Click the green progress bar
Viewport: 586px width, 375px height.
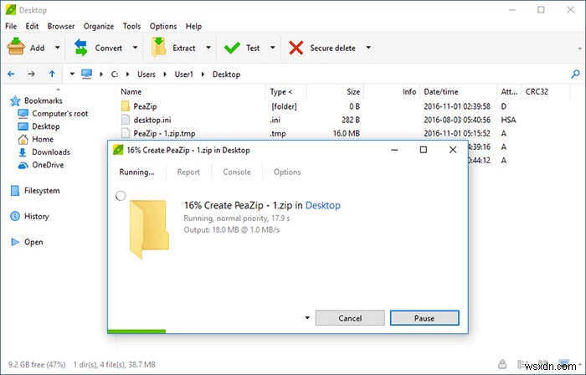pyautogui.click(x=136, y=331)
